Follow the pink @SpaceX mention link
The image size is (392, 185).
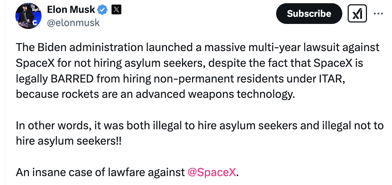tap(212, 172)
